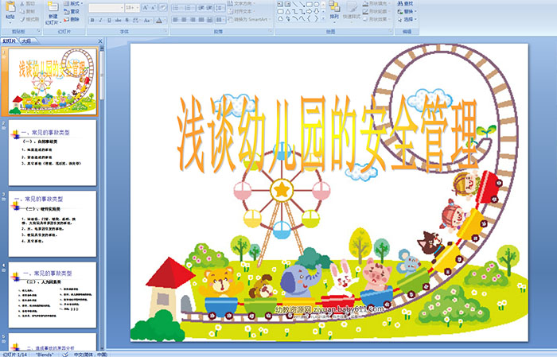Image resolution: width=557 pixels, height=357 pixels.
Task: Open the Replace (替换) dropdown
Action: 407,11
